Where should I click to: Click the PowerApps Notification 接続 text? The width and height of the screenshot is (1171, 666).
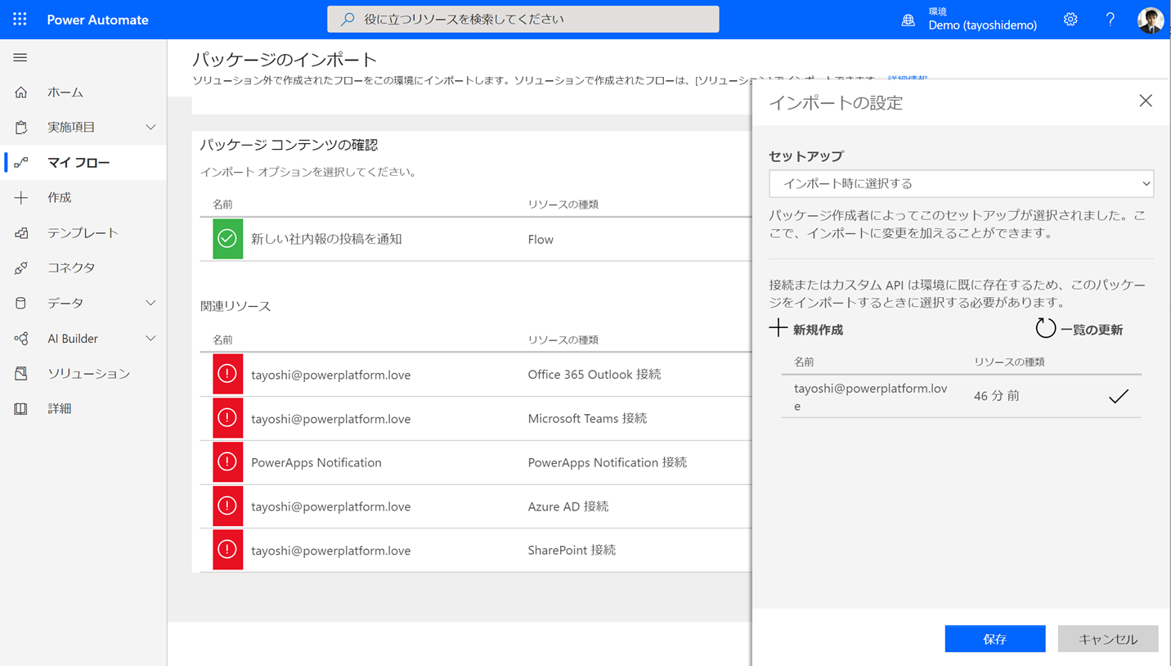(x=608, y=462)
